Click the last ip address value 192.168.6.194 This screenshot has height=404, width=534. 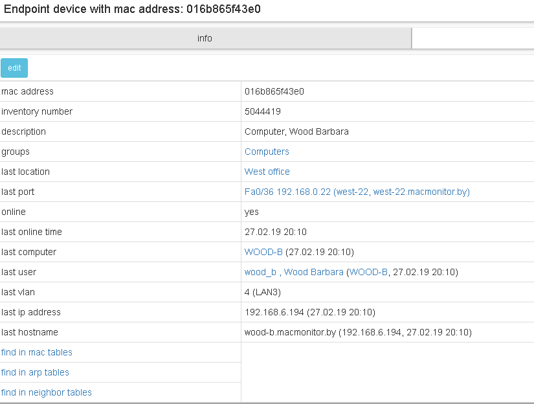click(274, 312)
